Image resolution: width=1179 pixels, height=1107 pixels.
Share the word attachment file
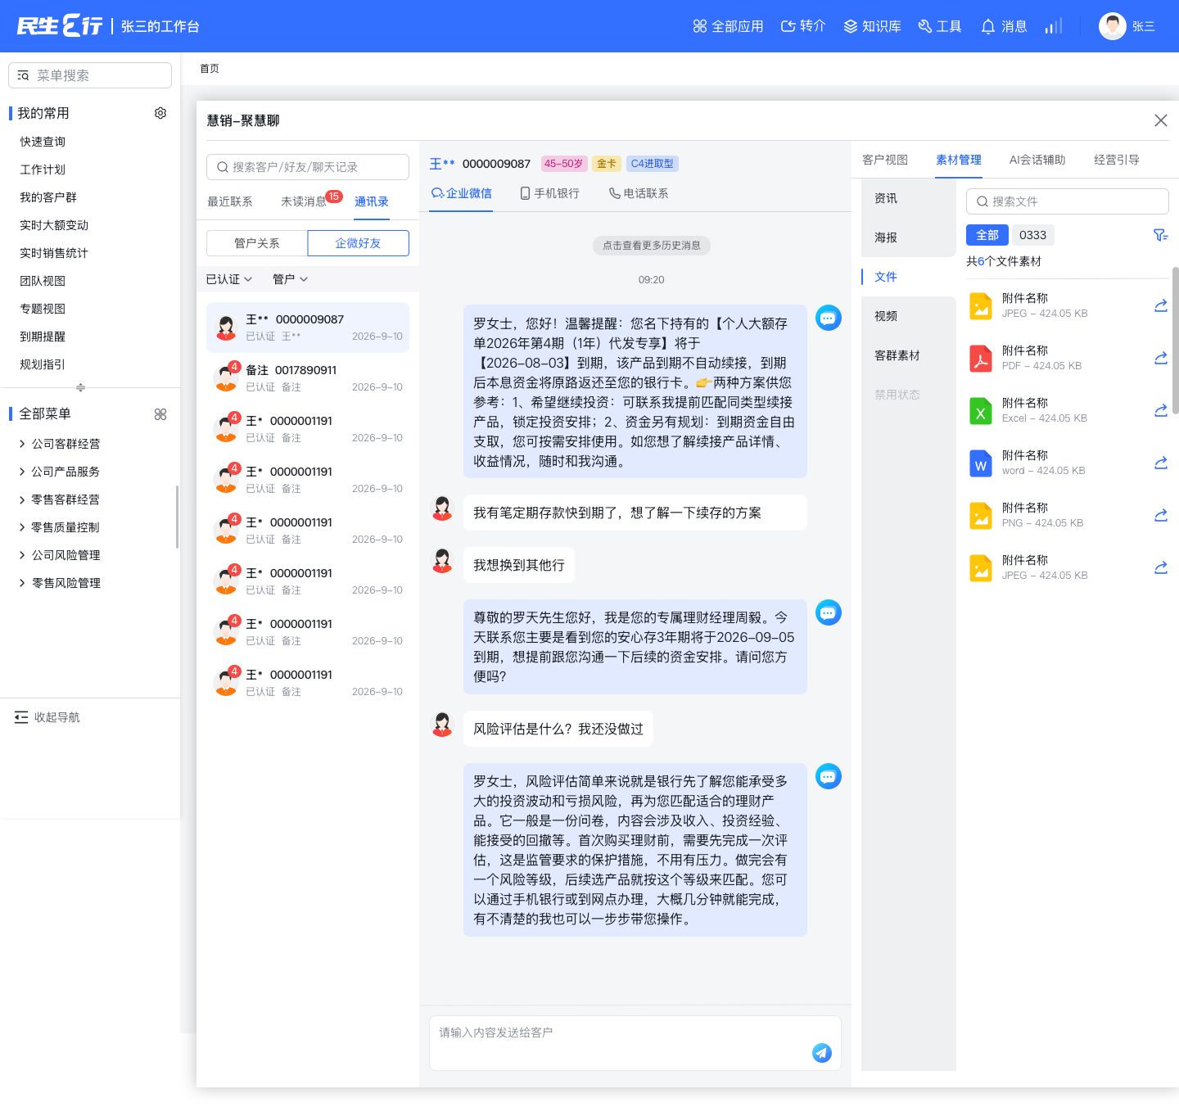pos(1161,463)
